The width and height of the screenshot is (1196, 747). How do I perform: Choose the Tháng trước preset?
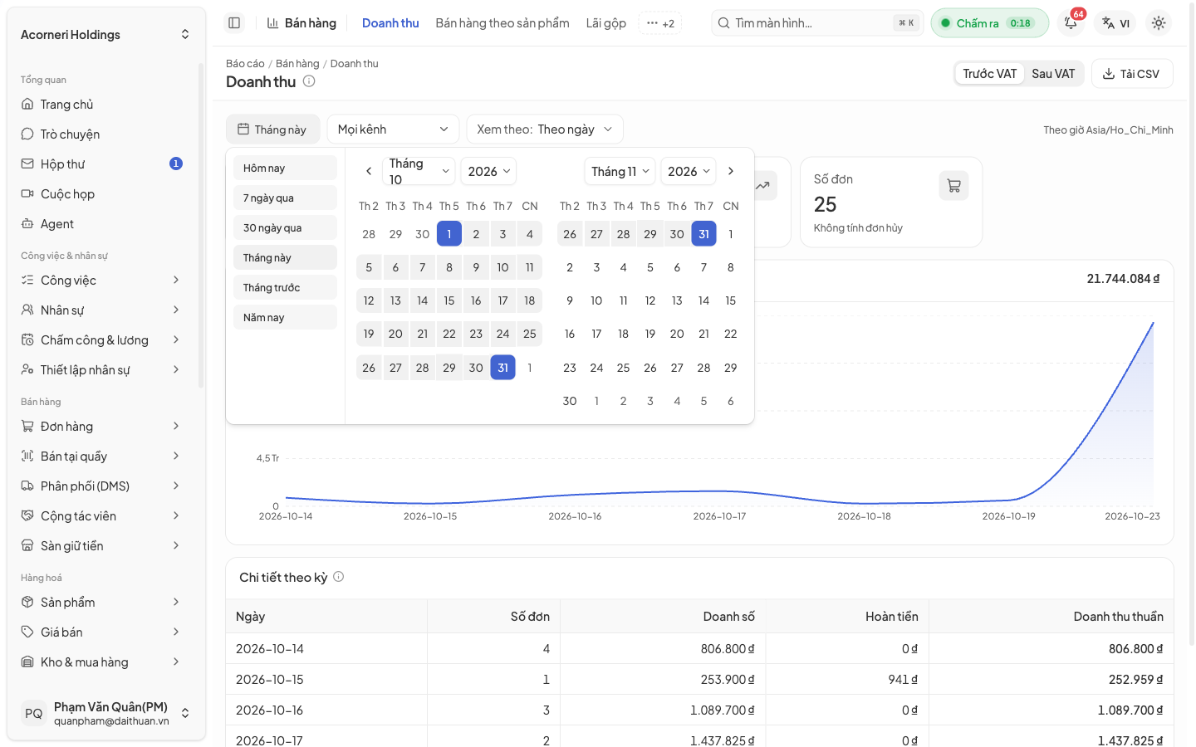285,287
